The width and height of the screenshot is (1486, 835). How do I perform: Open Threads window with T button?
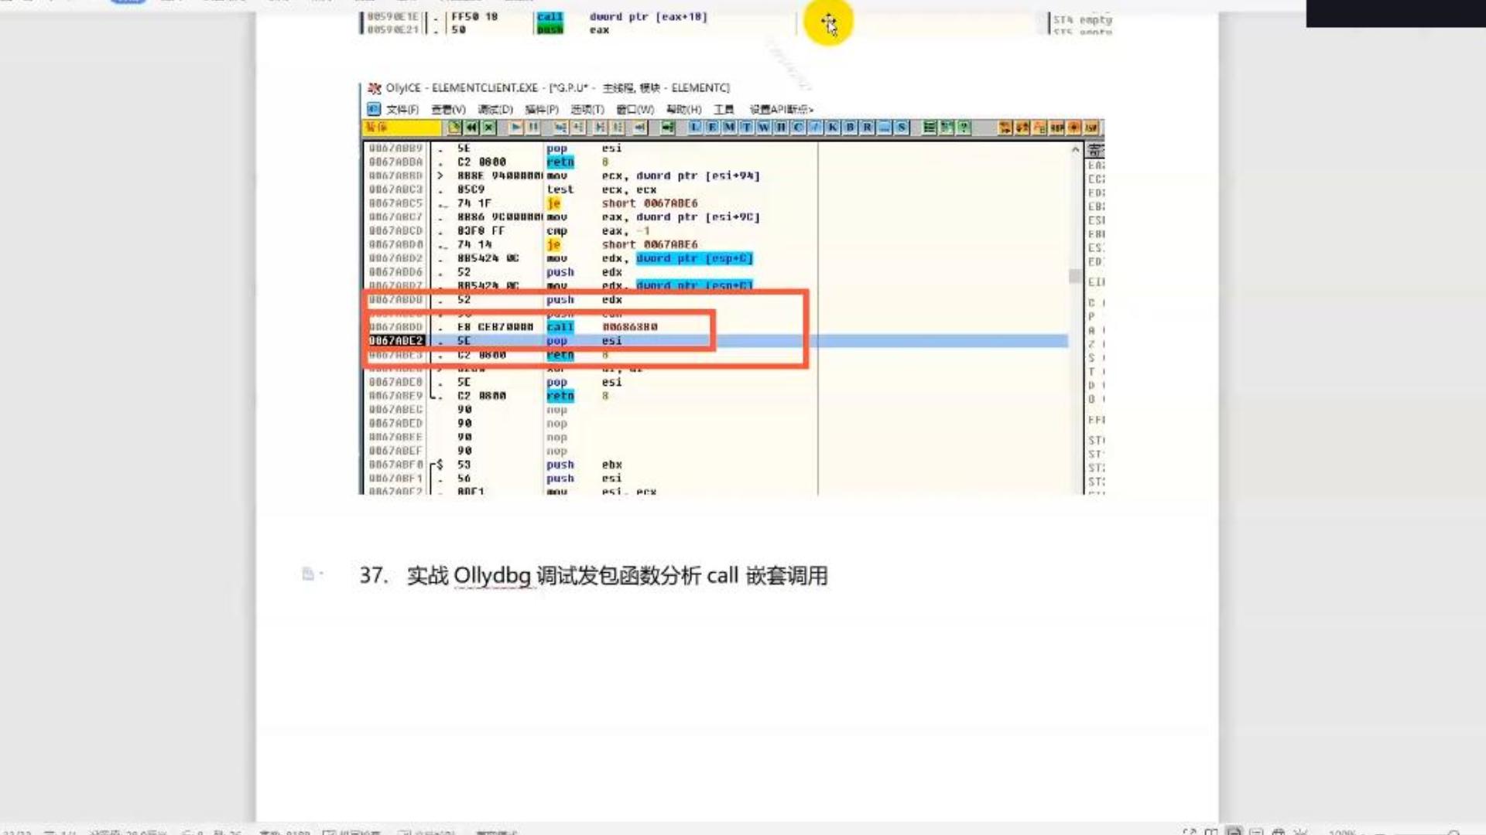coord(746,128)
